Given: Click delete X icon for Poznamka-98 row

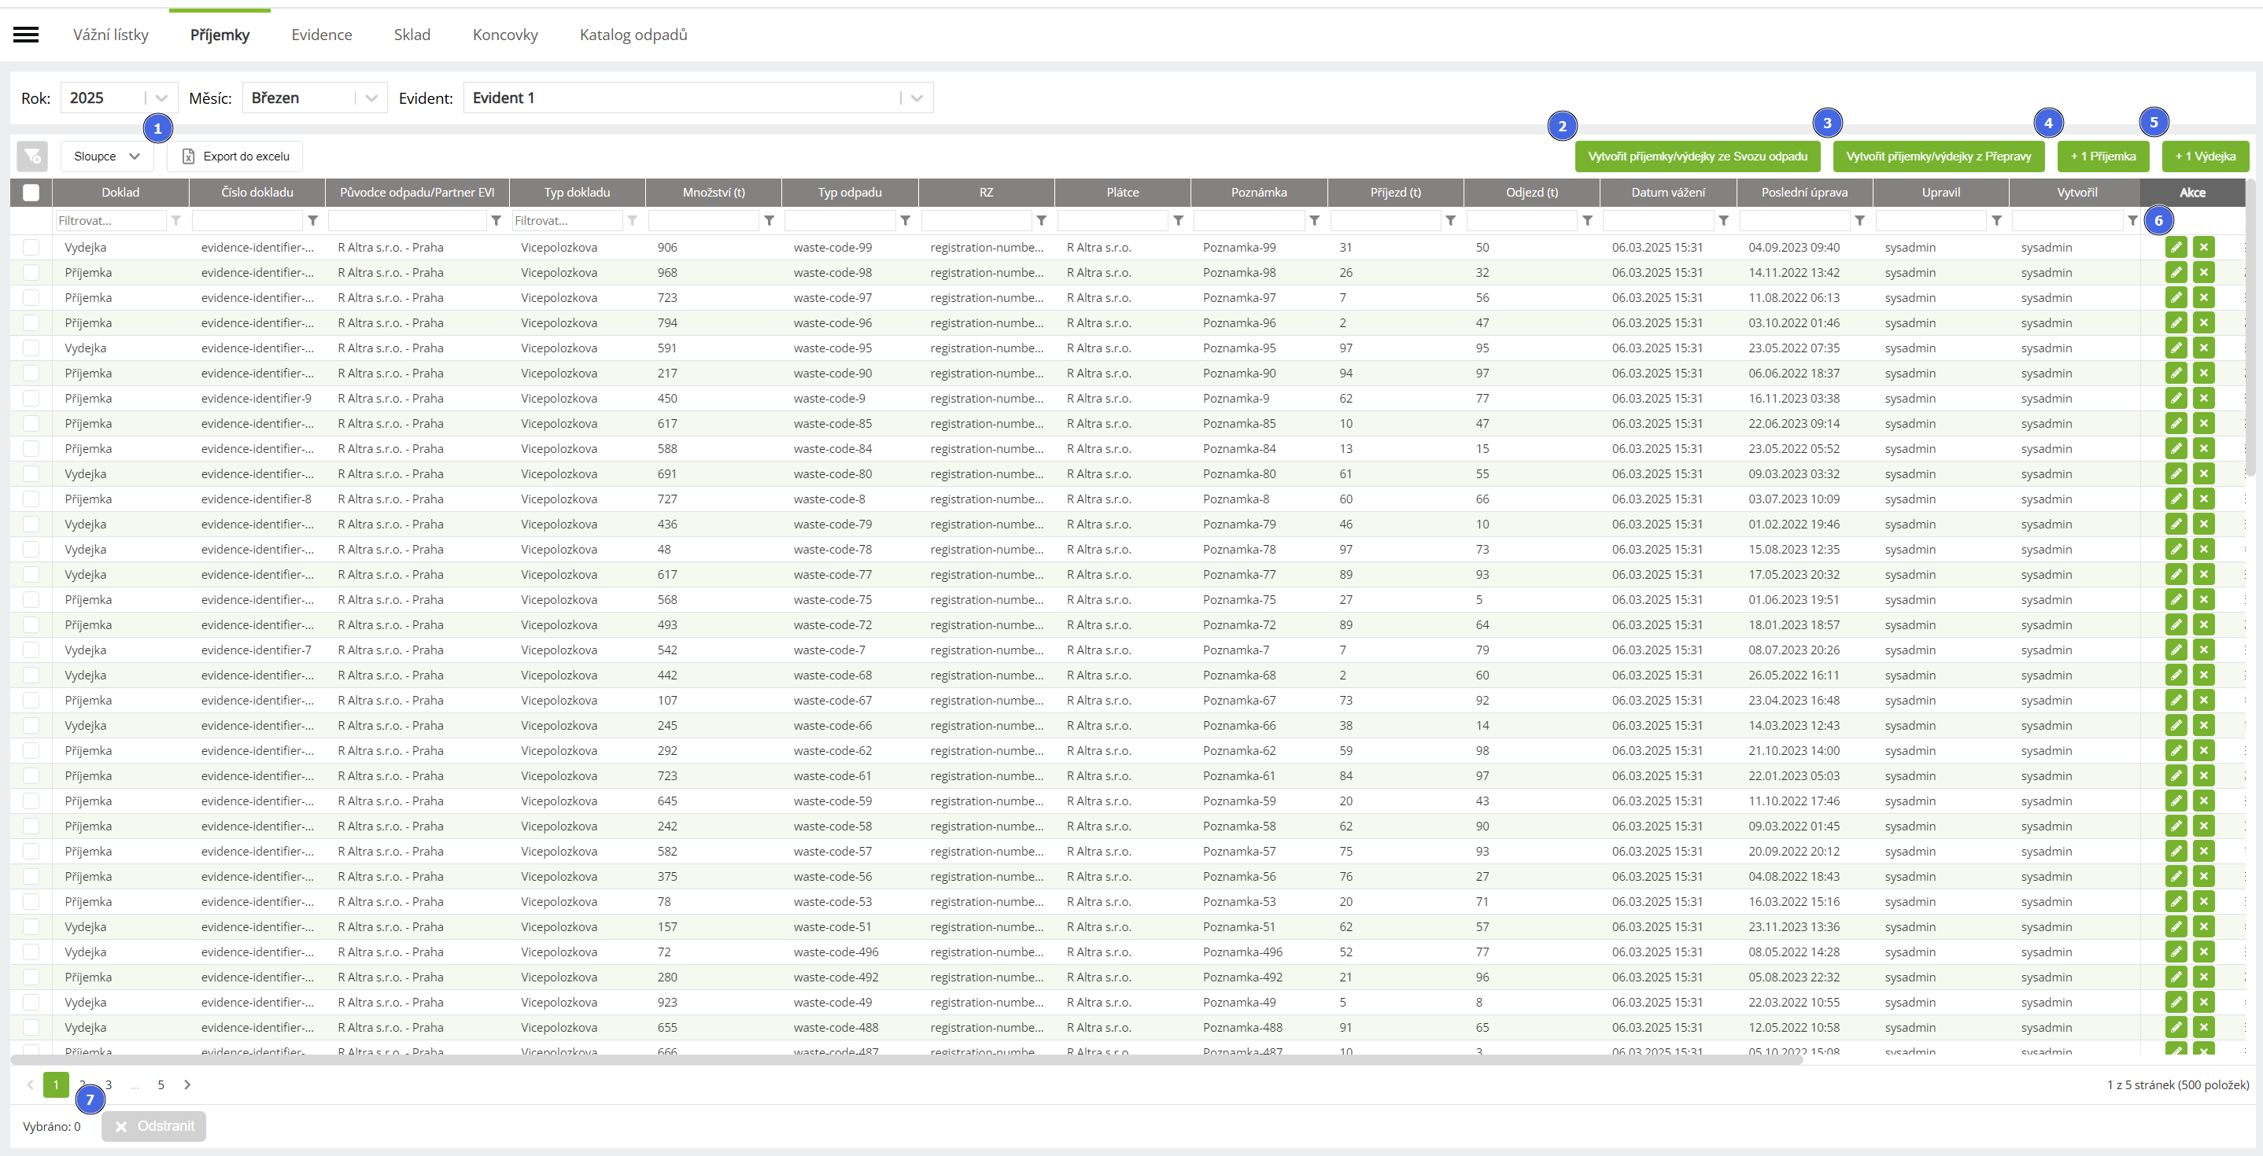Looking at the screenshot, I should coord(2202,273).
